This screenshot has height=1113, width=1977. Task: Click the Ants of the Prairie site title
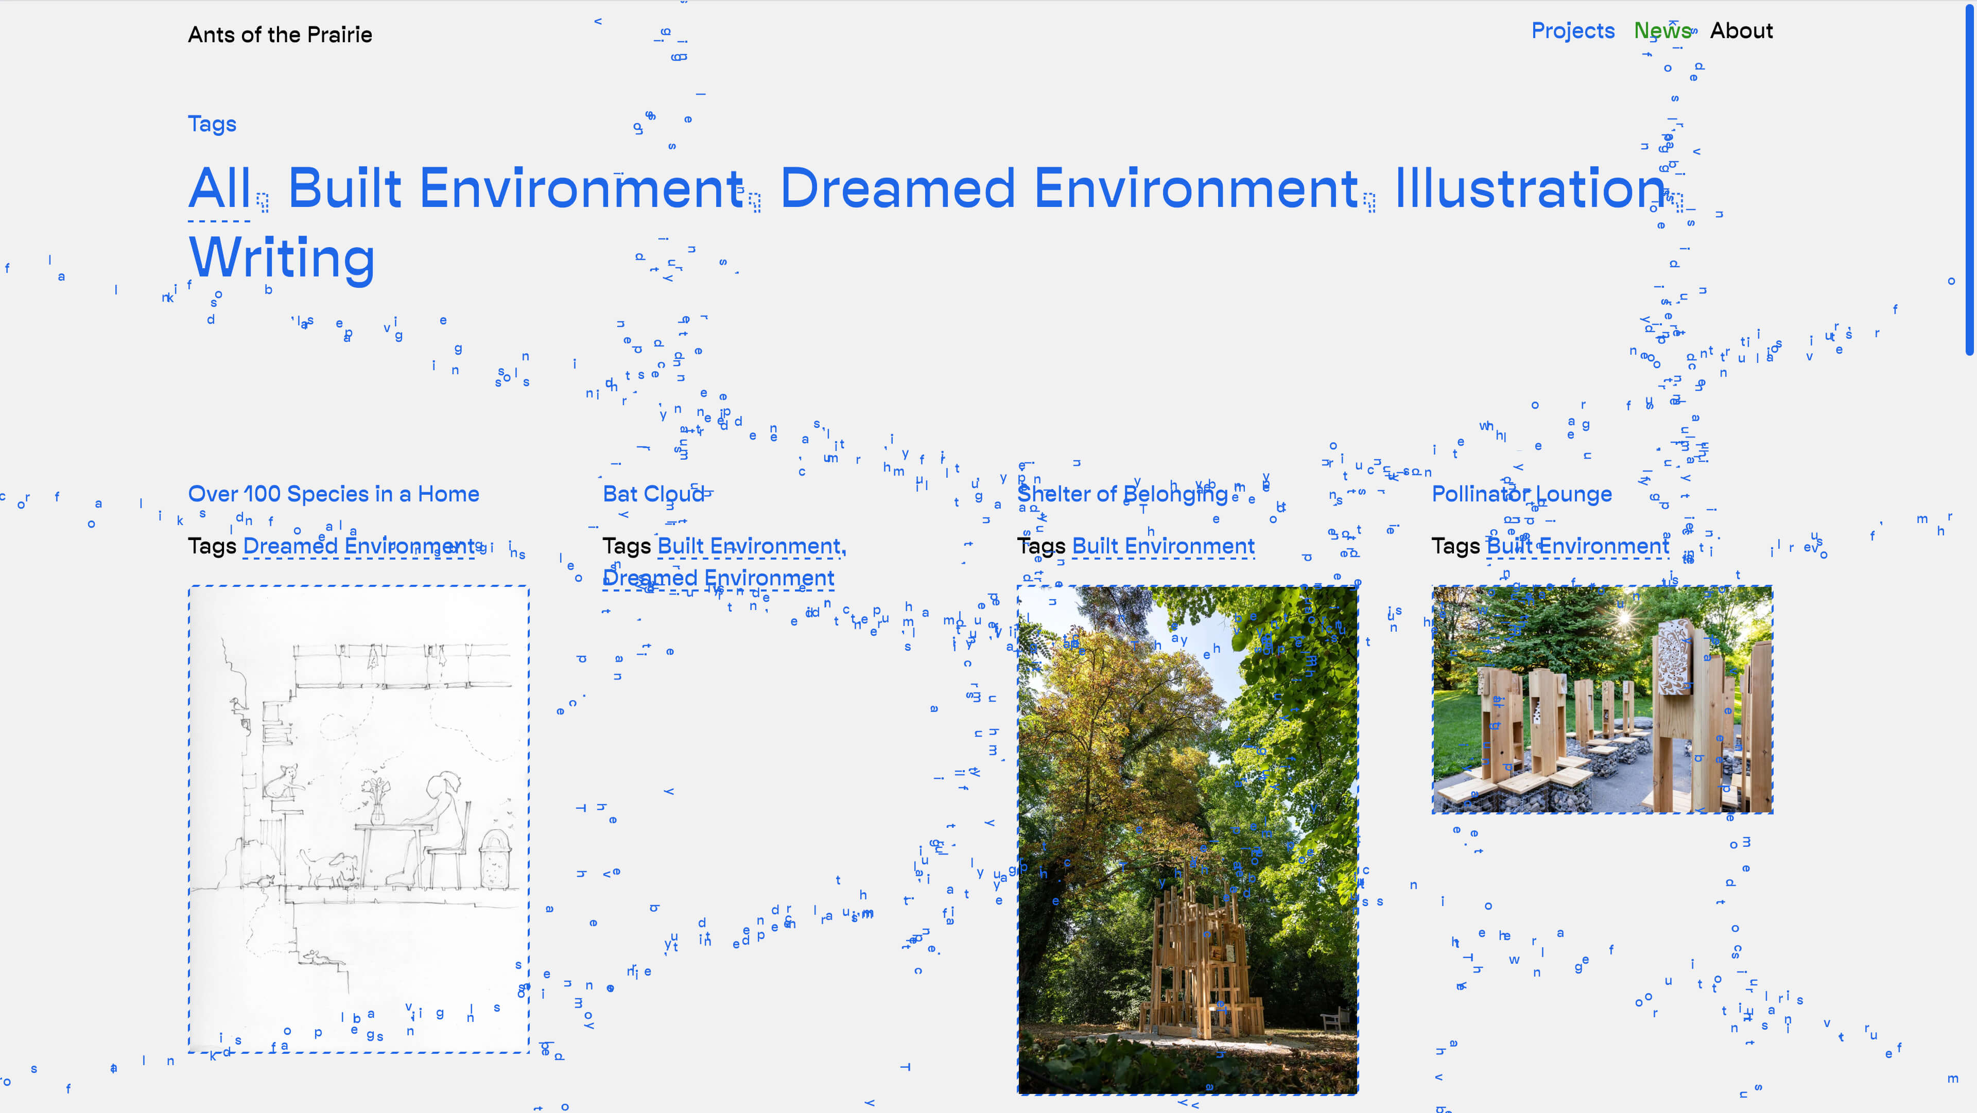(280, 34)
